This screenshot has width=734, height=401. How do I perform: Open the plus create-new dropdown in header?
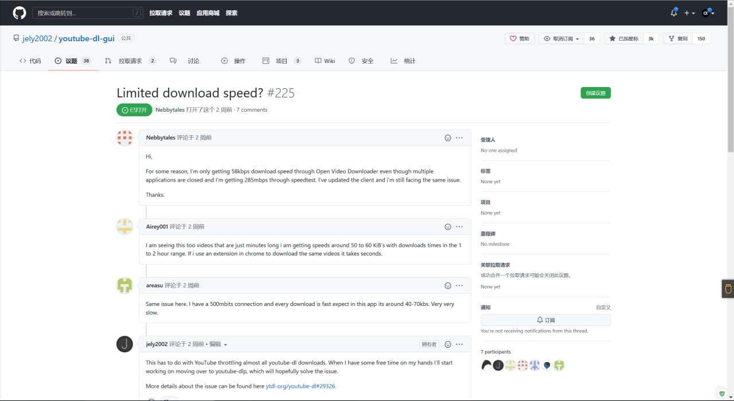tap(689, 13)
